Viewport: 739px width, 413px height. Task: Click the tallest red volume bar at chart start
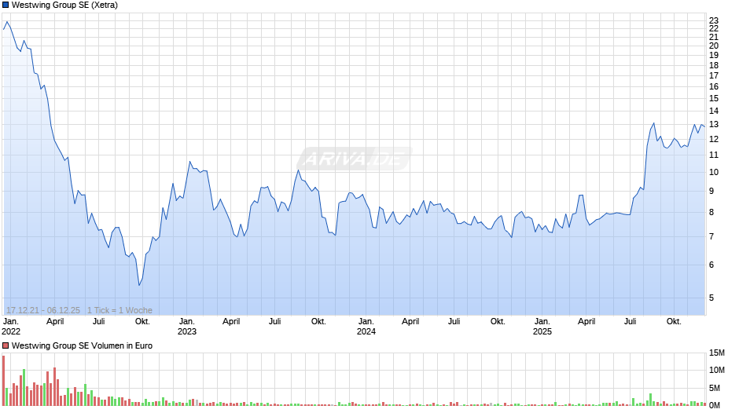pyautogui.click(x=3, y=381)
